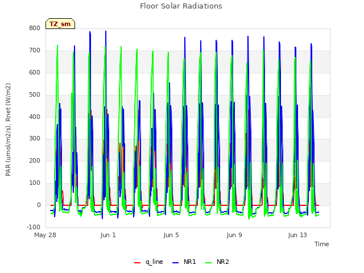Click the 800 y-axis tick label

coord(35,28)
